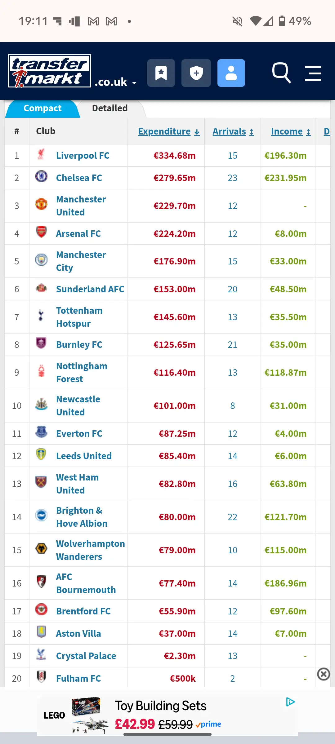Viewport: 335px width, 744px height.
Task: Click the Liverpool FC crest
Action: [x=41, y=154]
